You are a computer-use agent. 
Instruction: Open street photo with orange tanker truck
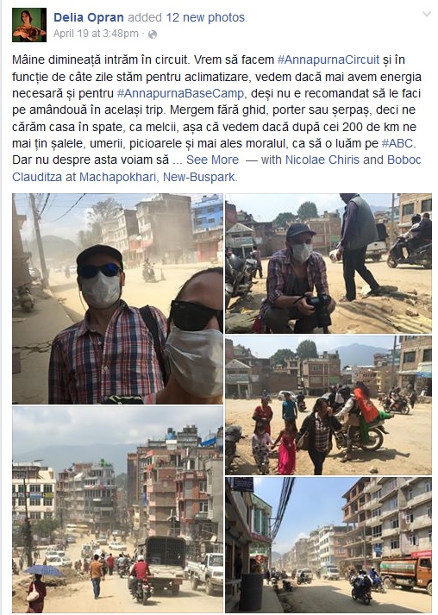point(328,545)
